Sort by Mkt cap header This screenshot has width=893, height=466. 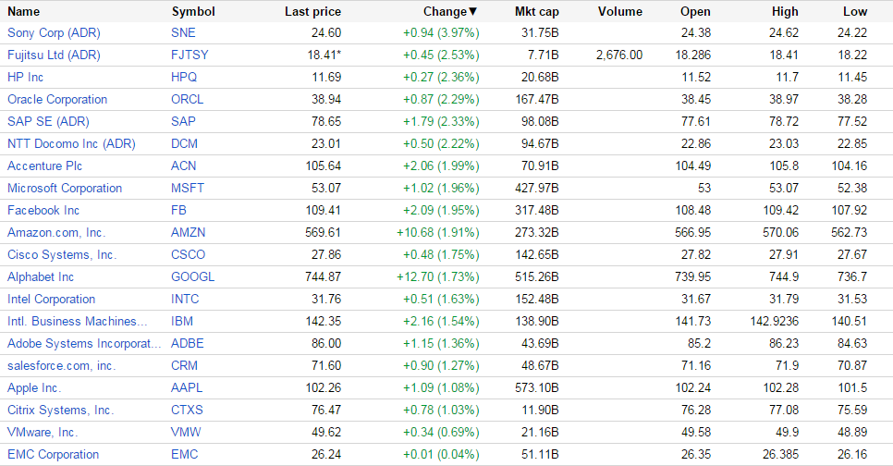pyautogui.click(x=536, y=12)
